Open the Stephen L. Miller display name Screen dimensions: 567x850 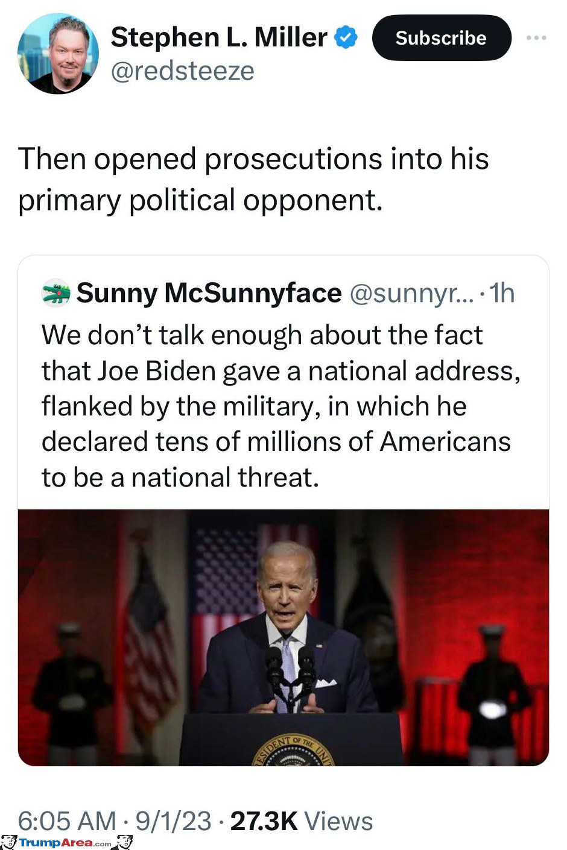(219, 37)
